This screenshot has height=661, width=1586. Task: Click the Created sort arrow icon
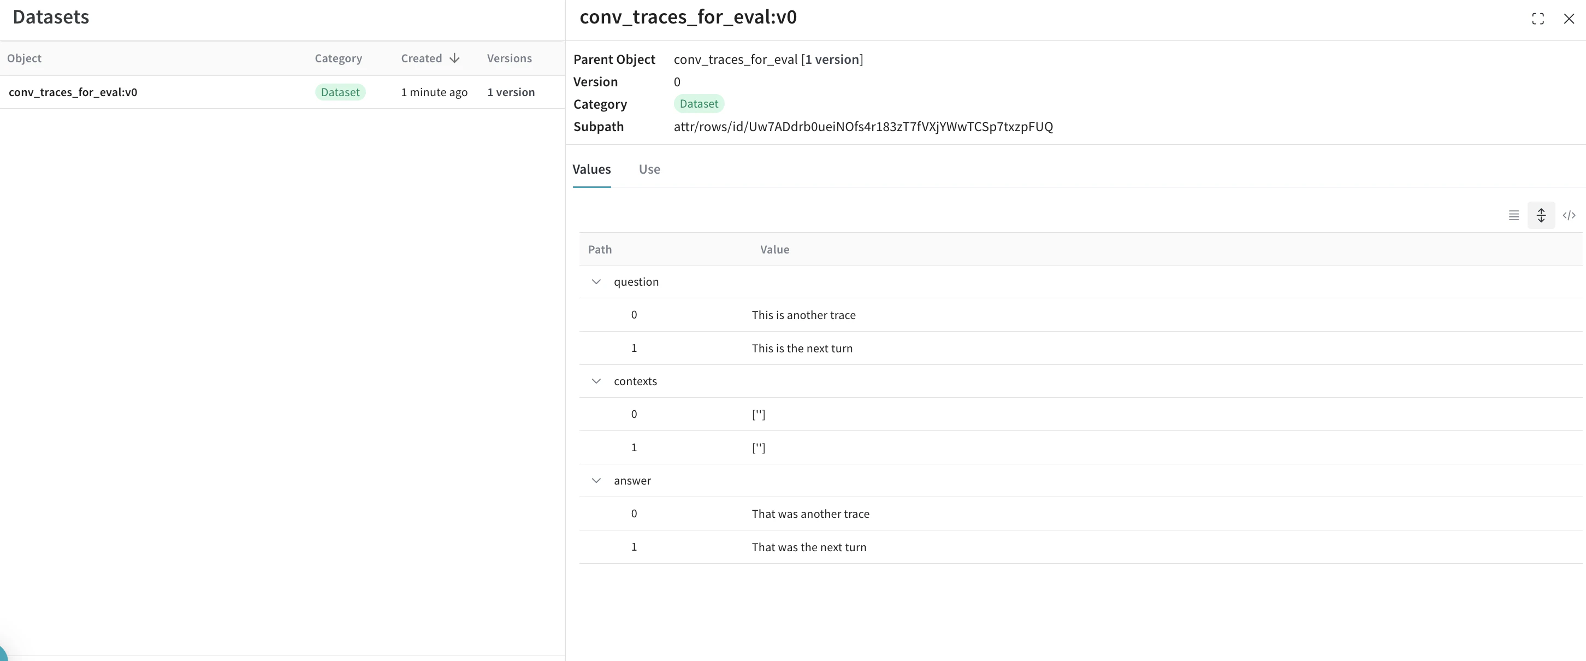tap(454, 58)
